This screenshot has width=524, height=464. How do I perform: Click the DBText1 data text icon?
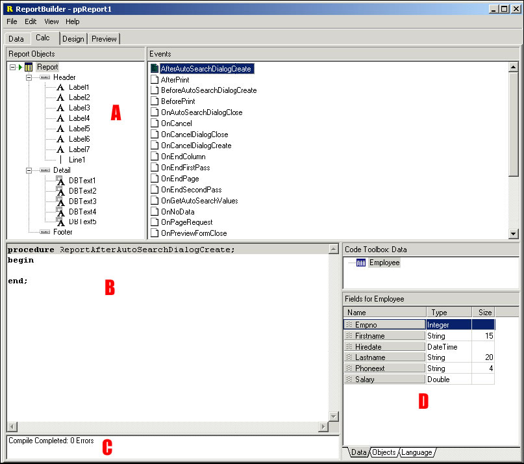click(60, 181)
